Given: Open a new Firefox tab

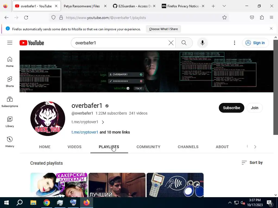Looking at the screenshot, I should (x=213, y=6).
